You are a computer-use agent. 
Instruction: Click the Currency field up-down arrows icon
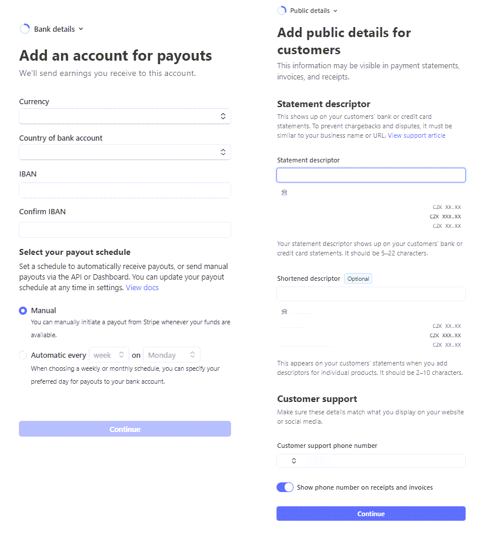click(223, 117)
